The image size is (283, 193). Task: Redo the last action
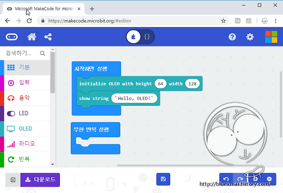[x=240, y=179]
